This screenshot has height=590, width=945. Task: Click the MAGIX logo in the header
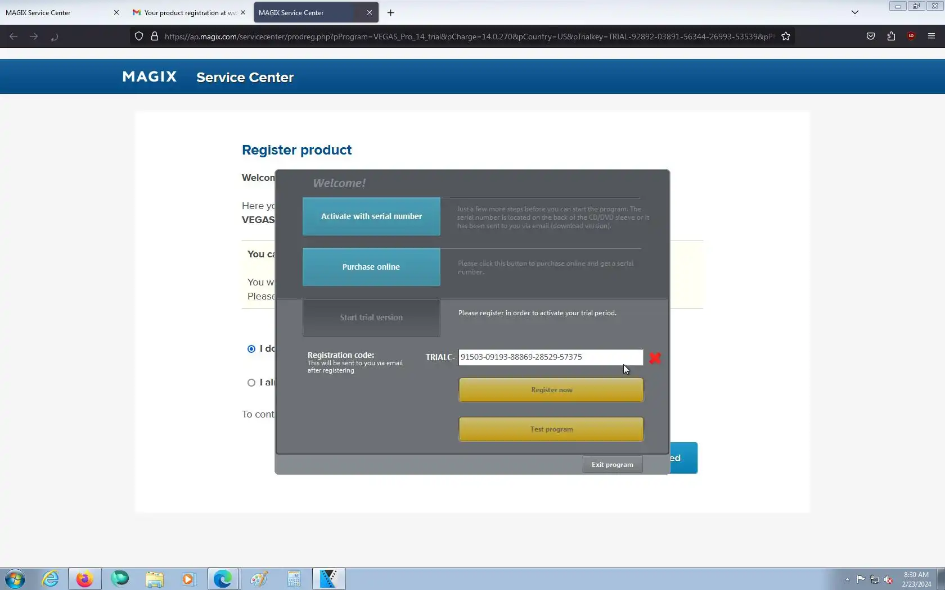[x=150, y=76]
